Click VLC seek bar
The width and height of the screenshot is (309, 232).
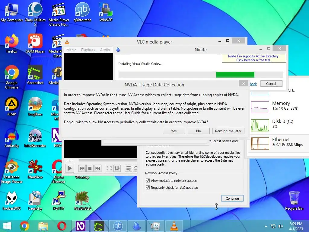point(108,160)
